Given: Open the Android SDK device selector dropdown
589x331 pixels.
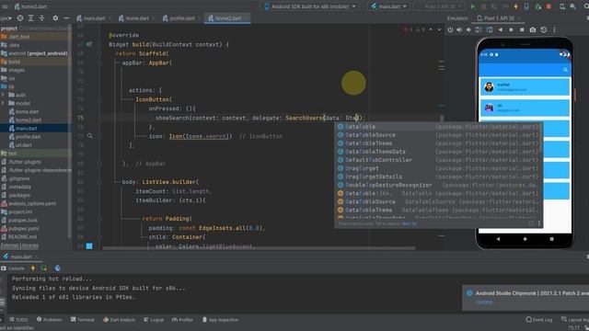Looking at the screenshot, I should tap(310, 6).
